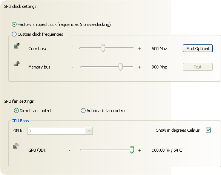Viewport: 221px width, 175px height.
Task: Uncheck Show in degrees Celsius checkbox
Action: 208,130
